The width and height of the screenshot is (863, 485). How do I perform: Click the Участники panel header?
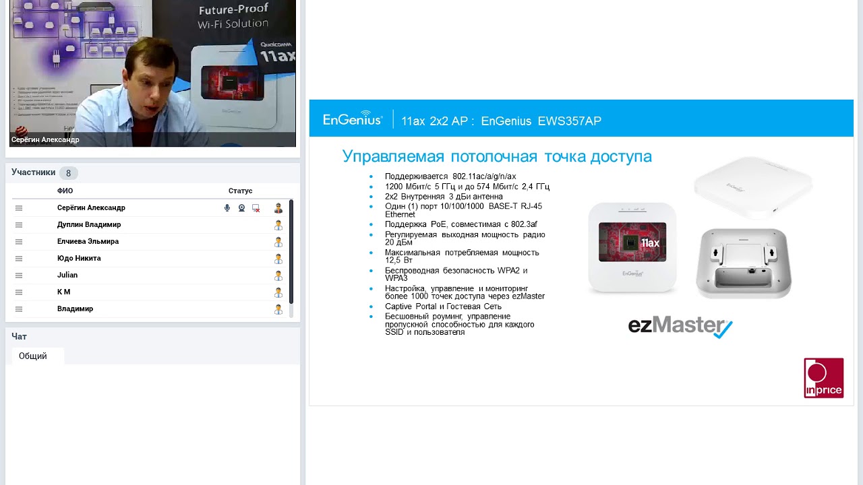click(x=33, y=172)
